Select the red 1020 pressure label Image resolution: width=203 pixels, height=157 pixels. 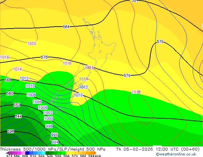pyautogui.click(x=32, y=43)
